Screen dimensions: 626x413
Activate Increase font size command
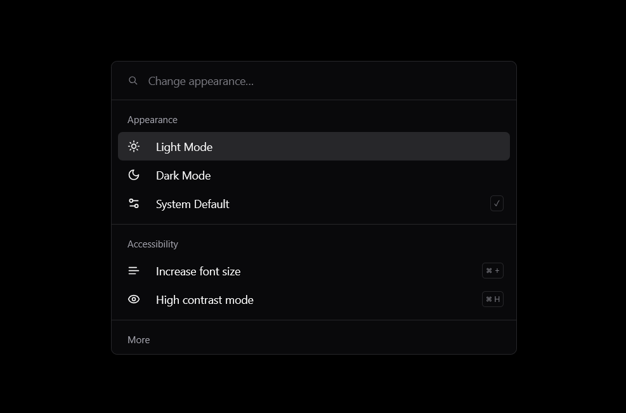click(314, 271)
